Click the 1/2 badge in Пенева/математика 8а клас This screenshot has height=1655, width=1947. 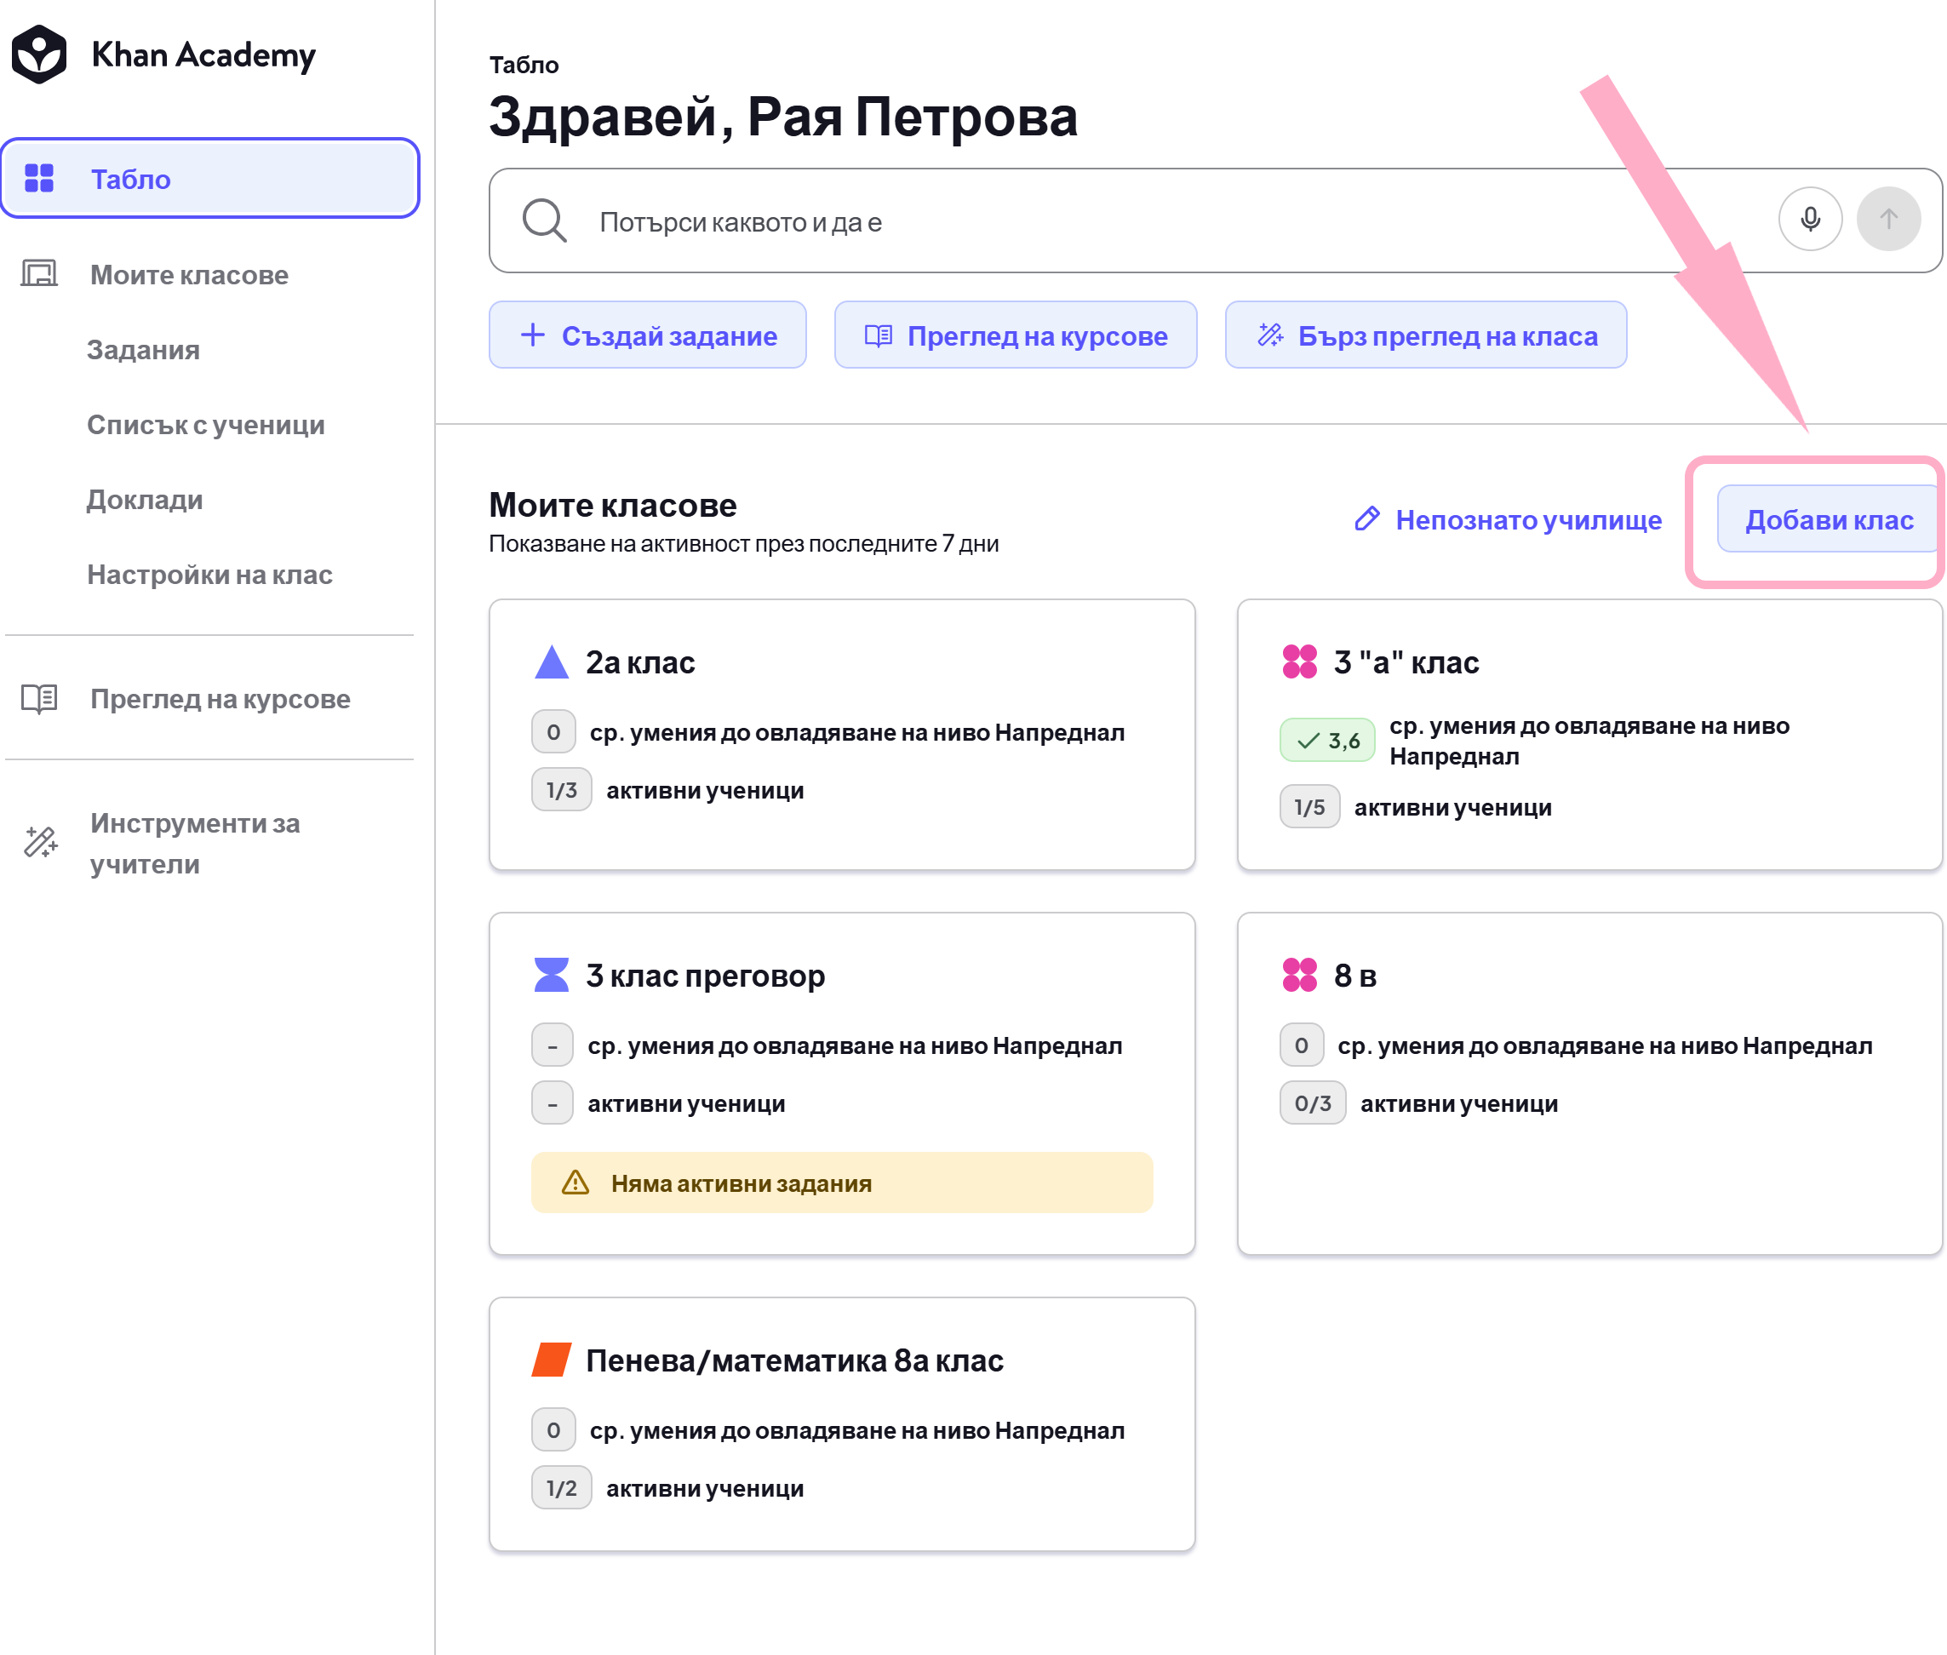561,1488
